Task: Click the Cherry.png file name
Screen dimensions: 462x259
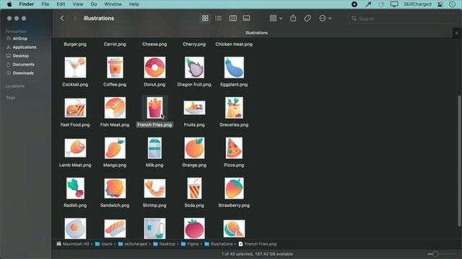Action: pyautogui.click(x=194, y=45)
